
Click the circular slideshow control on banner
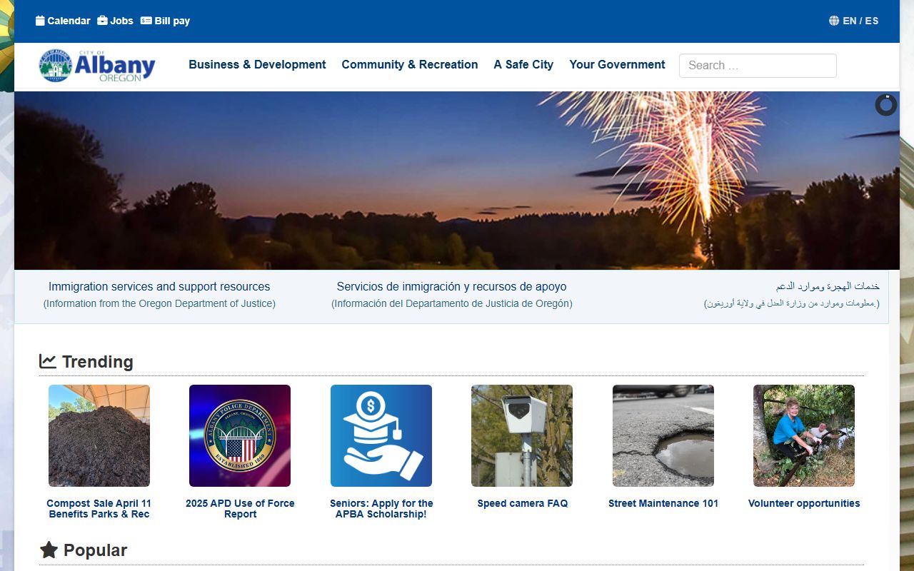pyautogui.click(x=885, y=105)
